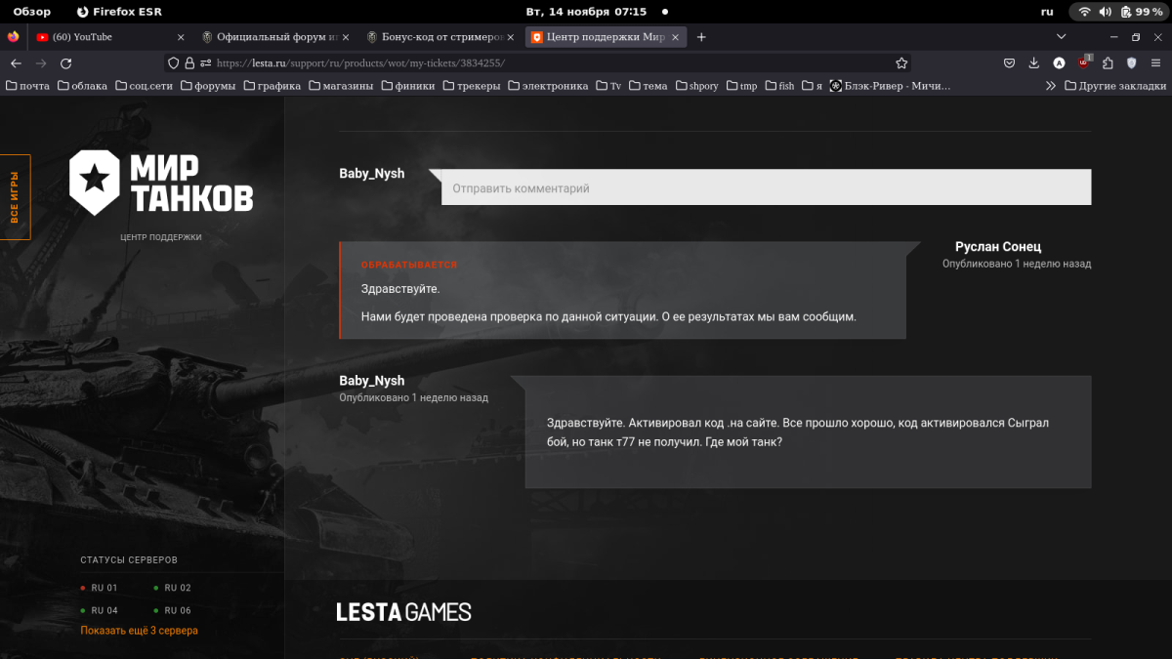Open the Extensions puzzle-piece menu
1172x659 pixels.
(1108, 63)
